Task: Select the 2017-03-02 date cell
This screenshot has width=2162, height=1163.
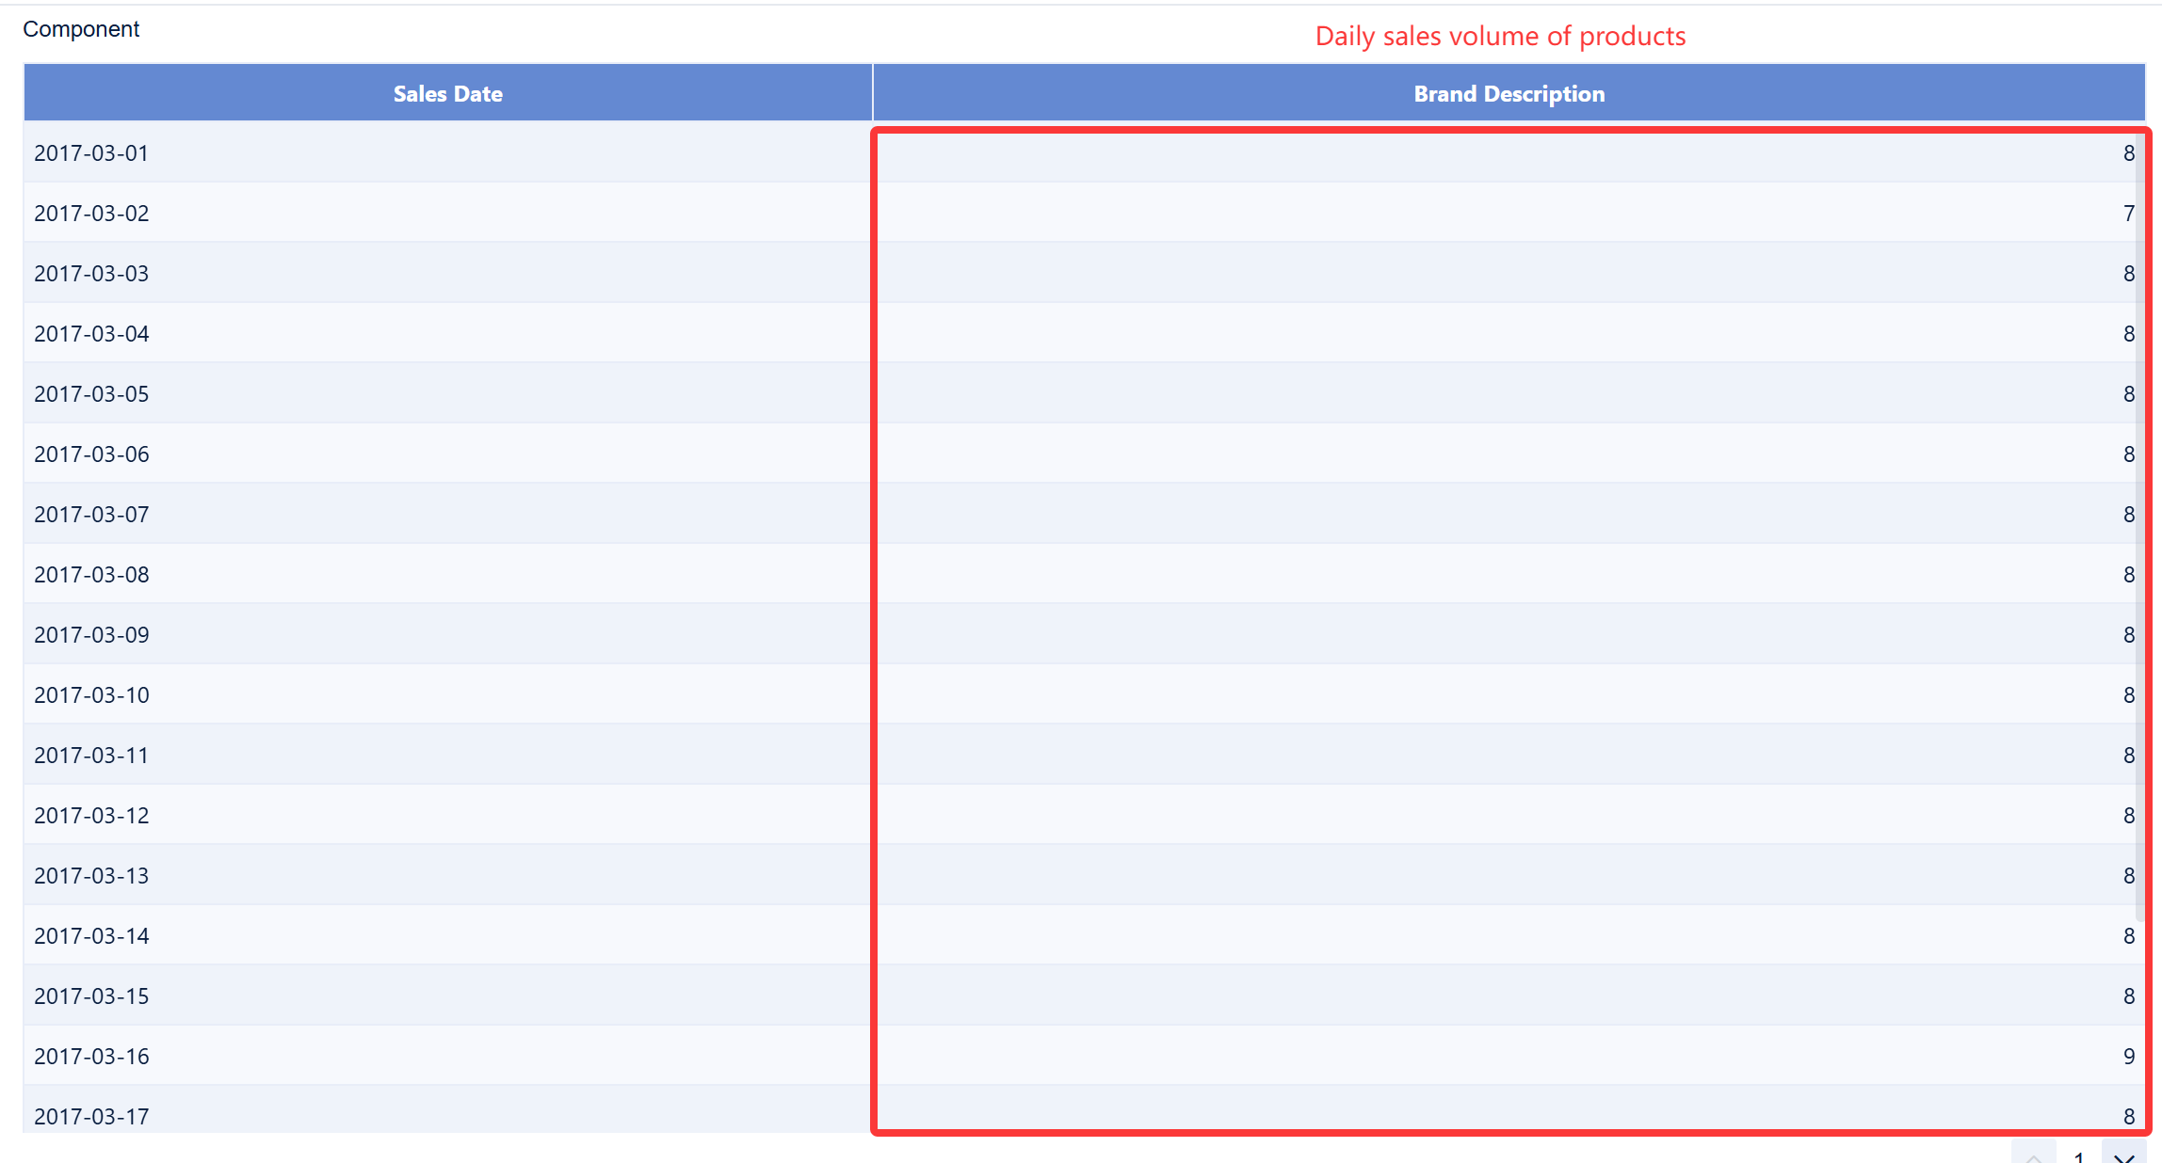Action: [x=91, y=214]
